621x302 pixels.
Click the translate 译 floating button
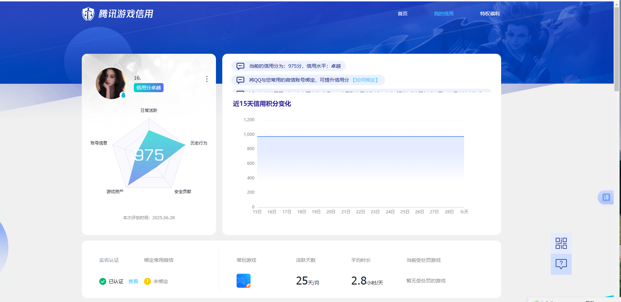[606, 197]
